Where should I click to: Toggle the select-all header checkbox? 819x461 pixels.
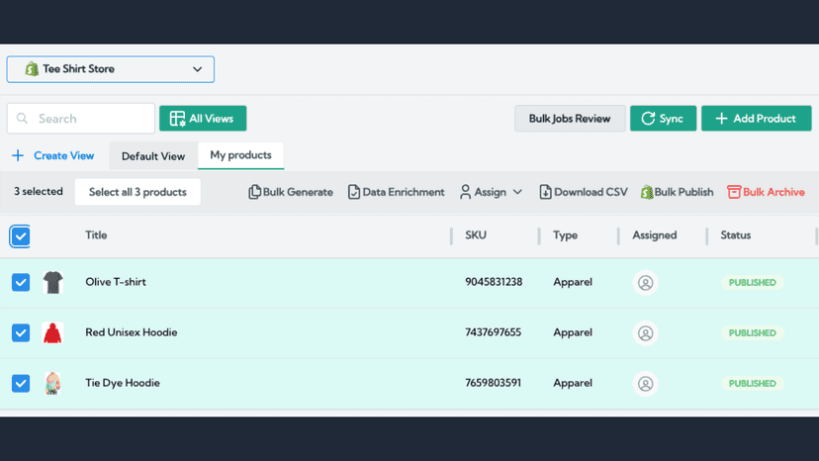click(20, 236)
